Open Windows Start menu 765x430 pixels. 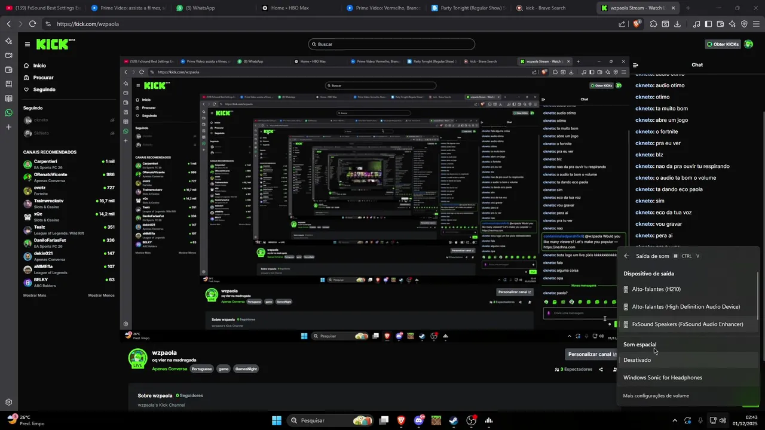[x=277, y=420]
